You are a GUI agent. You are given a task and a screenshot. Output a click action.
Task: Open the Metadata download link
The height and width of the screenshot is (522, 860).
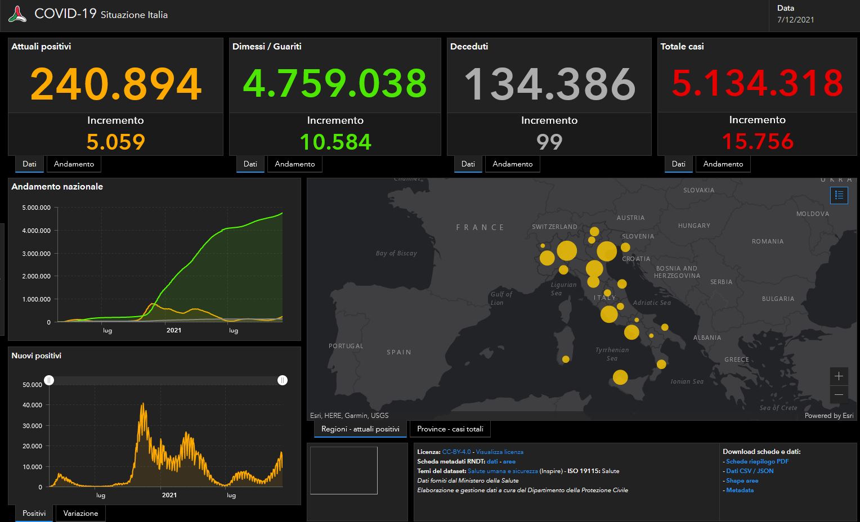(x=740, y=490)
